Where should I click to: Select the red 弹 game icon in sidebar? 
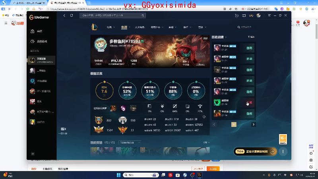point(33,101)
